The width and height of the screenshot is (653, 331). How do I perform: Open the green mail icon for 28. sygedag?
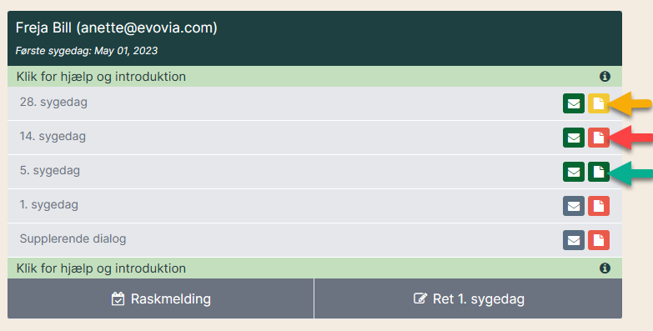[574, 103]
